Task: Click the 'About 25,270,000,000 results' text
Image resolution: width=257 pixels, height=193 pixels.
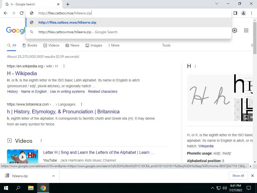Action: [x=43, y=57]
